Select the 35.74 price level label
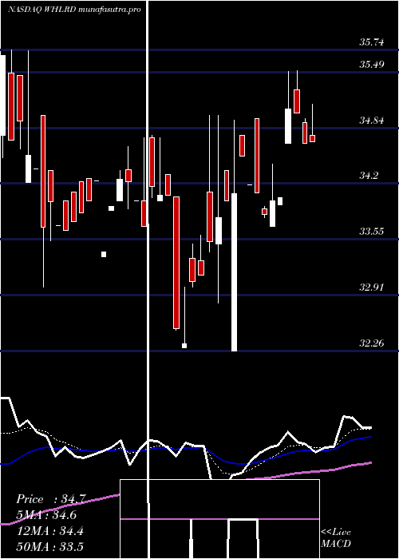This screenshot has height=559, width=399. 372,42
